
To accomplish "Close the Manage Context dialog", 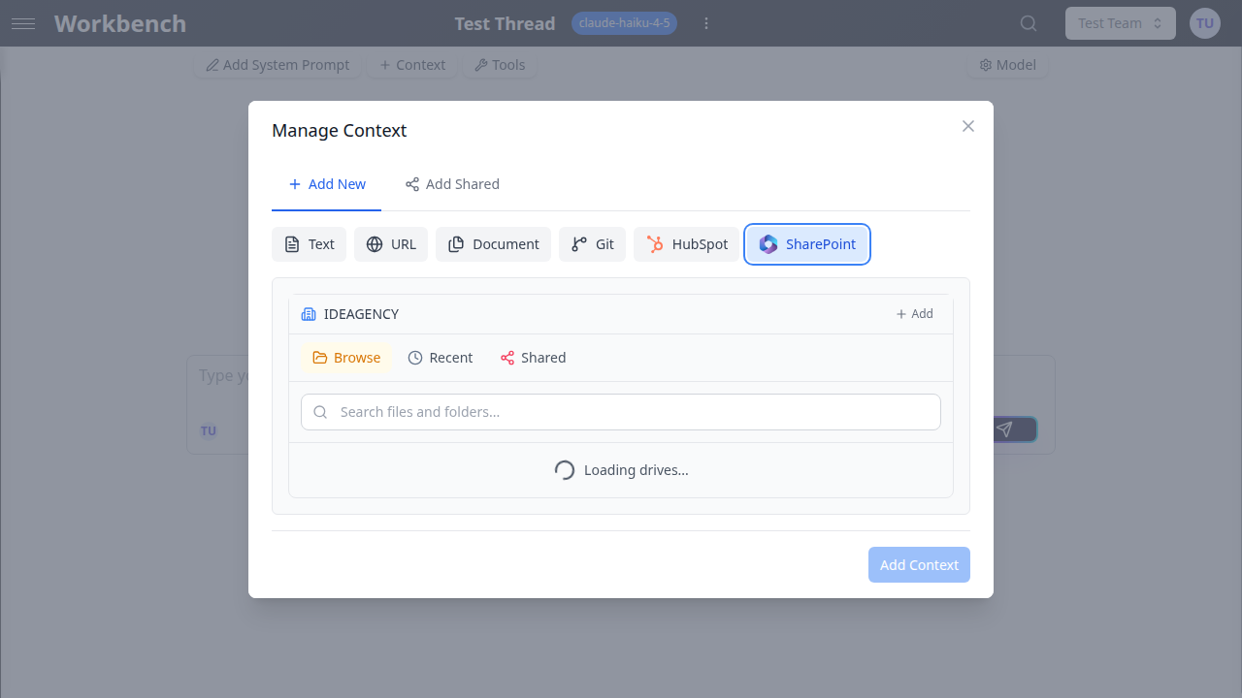I will [967, 126].
